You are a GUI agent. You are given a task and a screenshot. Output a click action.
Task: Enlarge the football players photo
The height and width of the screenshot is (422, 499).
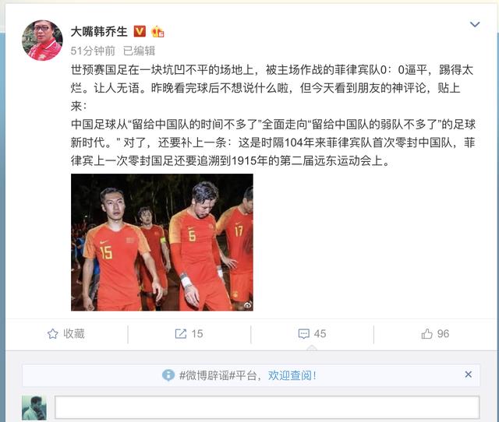(x=162, y=242)
